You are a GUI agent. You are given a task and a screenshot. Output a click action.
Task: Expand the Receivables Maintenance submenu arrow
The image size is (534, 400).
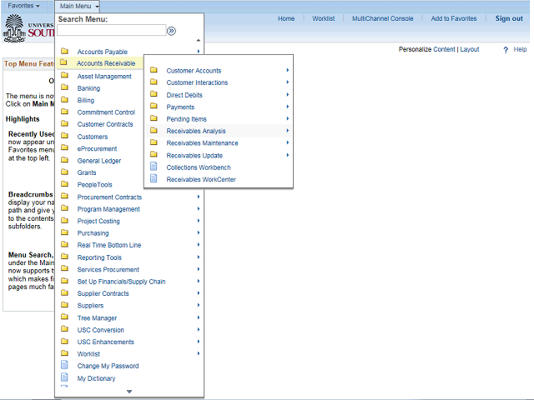(x=287, y=143)
